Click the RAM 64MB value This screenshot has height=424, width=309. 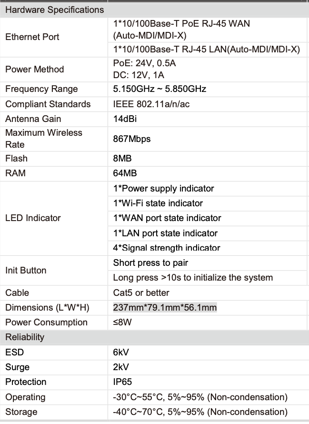click(x=125, y=173)
